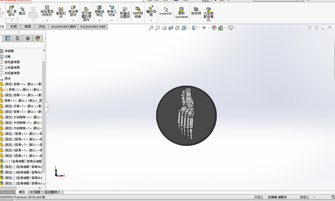Open the 参考几何体 dropdown arrow

pos(112,21)
